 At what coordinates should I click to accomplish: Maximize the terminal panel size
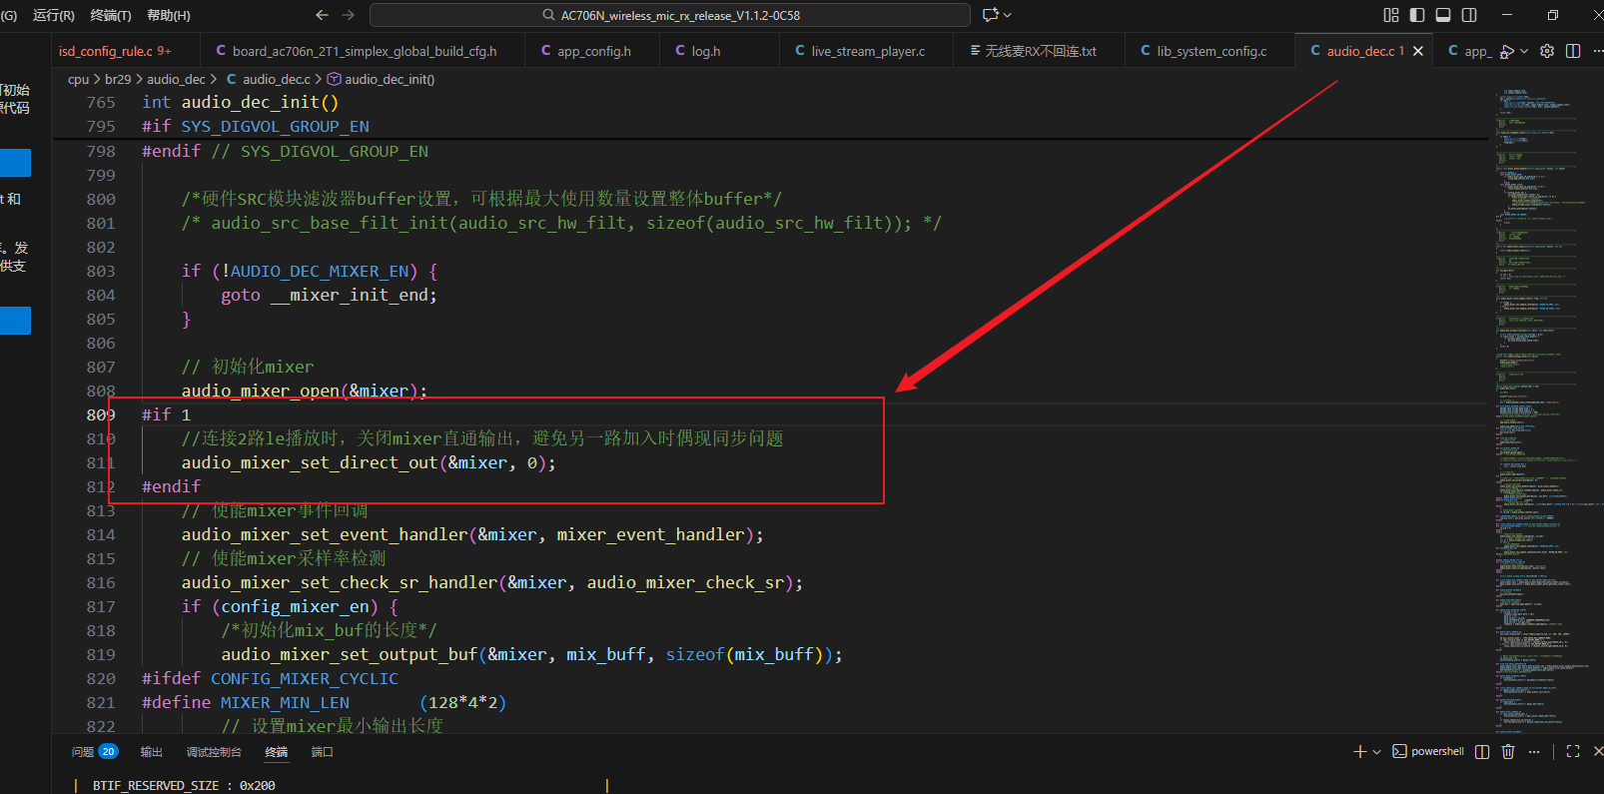[x=1573, y=751]
